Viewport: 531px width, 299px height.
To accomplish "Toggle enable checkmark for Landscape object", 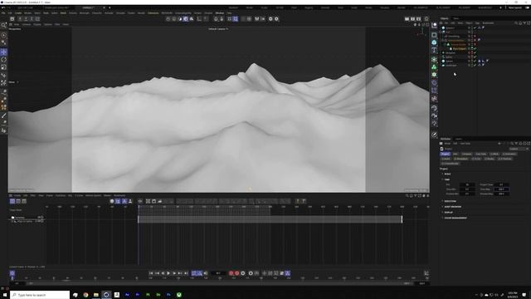I will click(475, 65).
